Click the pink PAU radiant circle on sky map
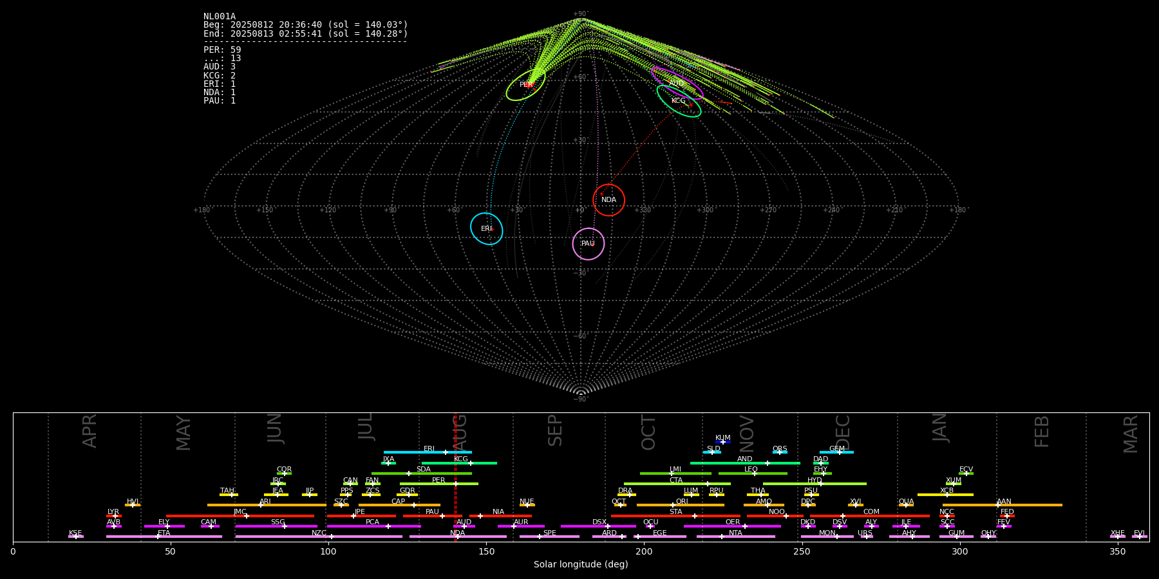Viewport: 1159px width, 579px height. [x=589, y=244]
